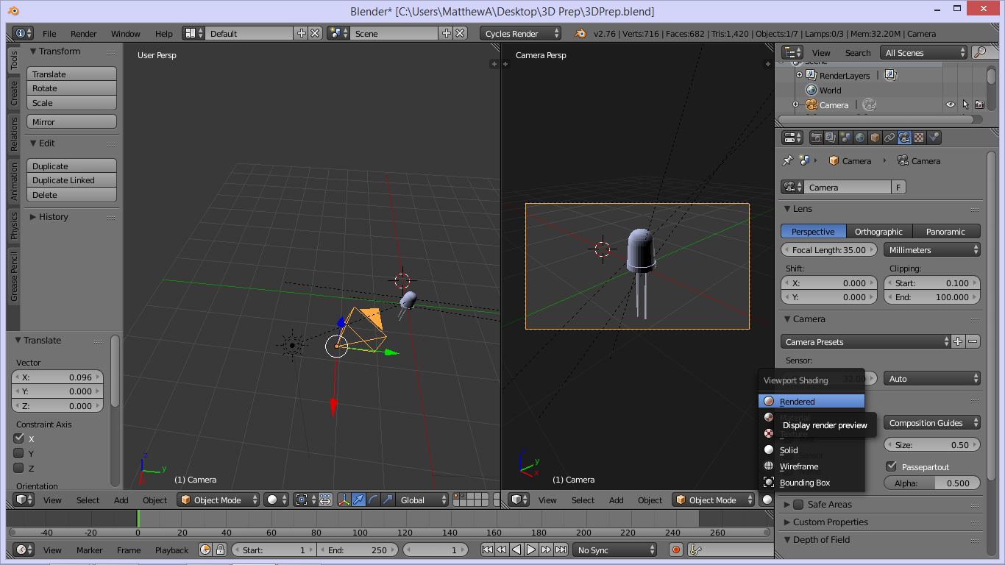The height and width of the screenshot is (565, 1005).
Task: Select the Orthographic lens type
Action: (x=879, y=231)
